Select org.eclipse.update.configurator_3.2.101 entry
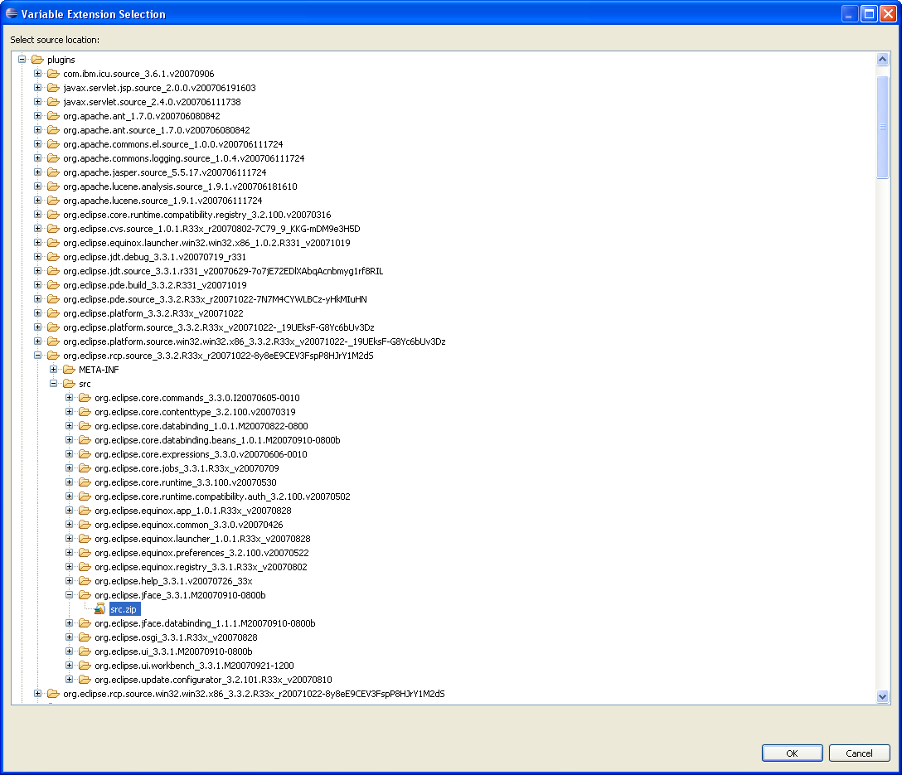This screenshot has height=775, width=902. (213, 680)
